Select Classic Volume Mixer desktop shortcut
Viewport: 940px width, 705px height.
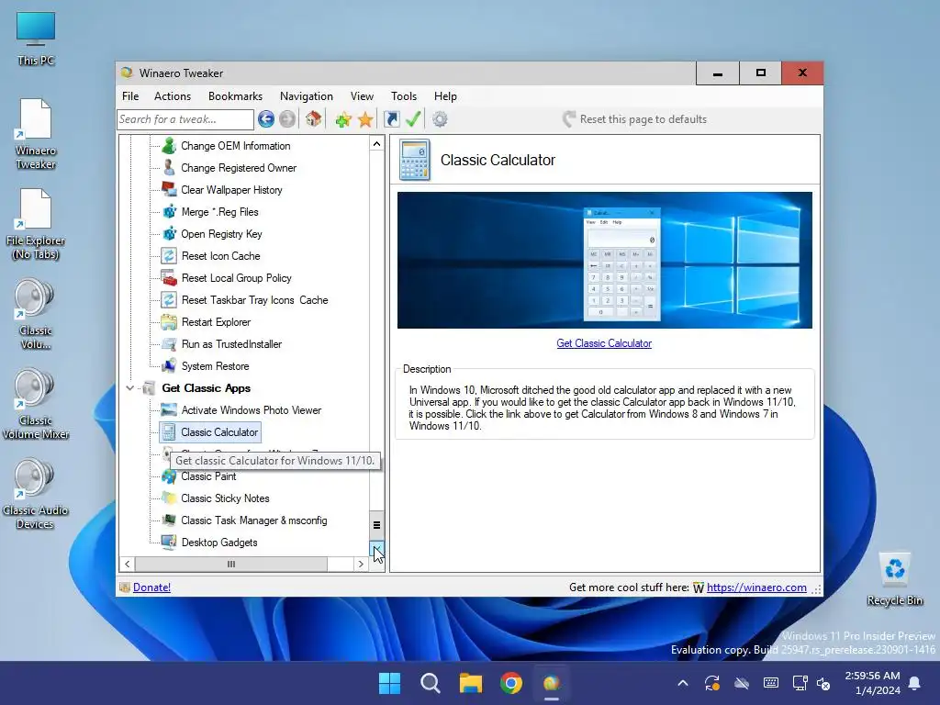(36, 405)
